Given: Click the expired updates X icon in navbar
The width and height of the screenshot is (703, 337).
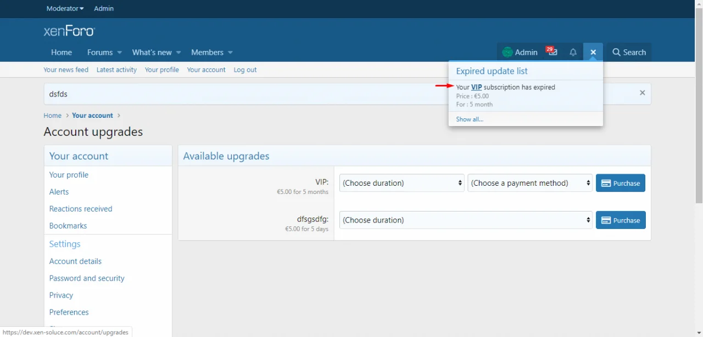Looking at the screenshot, I should [593, 52].
